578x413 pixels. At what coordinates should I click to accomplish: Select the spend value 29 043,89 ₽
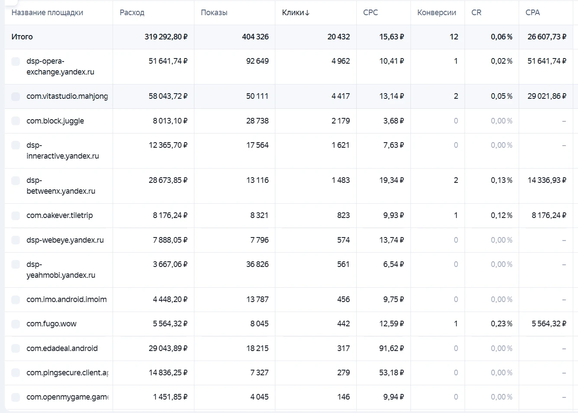[x=168, y=348]
